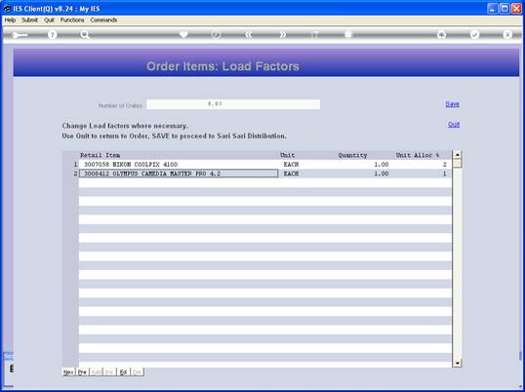The width and height of the screenshot is (525, 392).
Task: Click the power clock icon in toolbar
Action: [x=217, y=34]
